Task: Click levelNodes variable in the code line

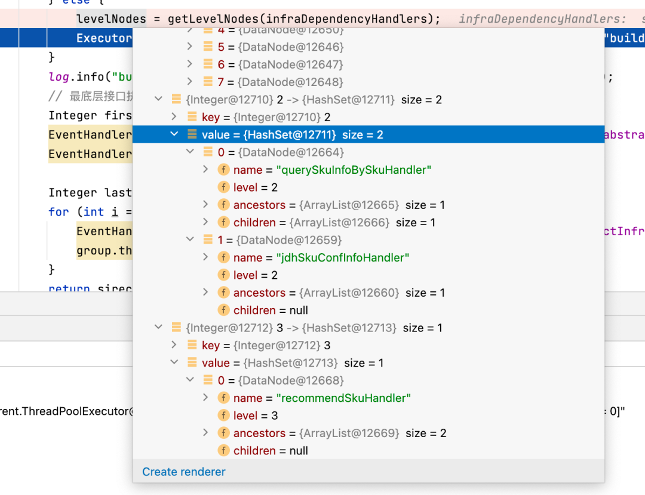Action: point(111,19)
